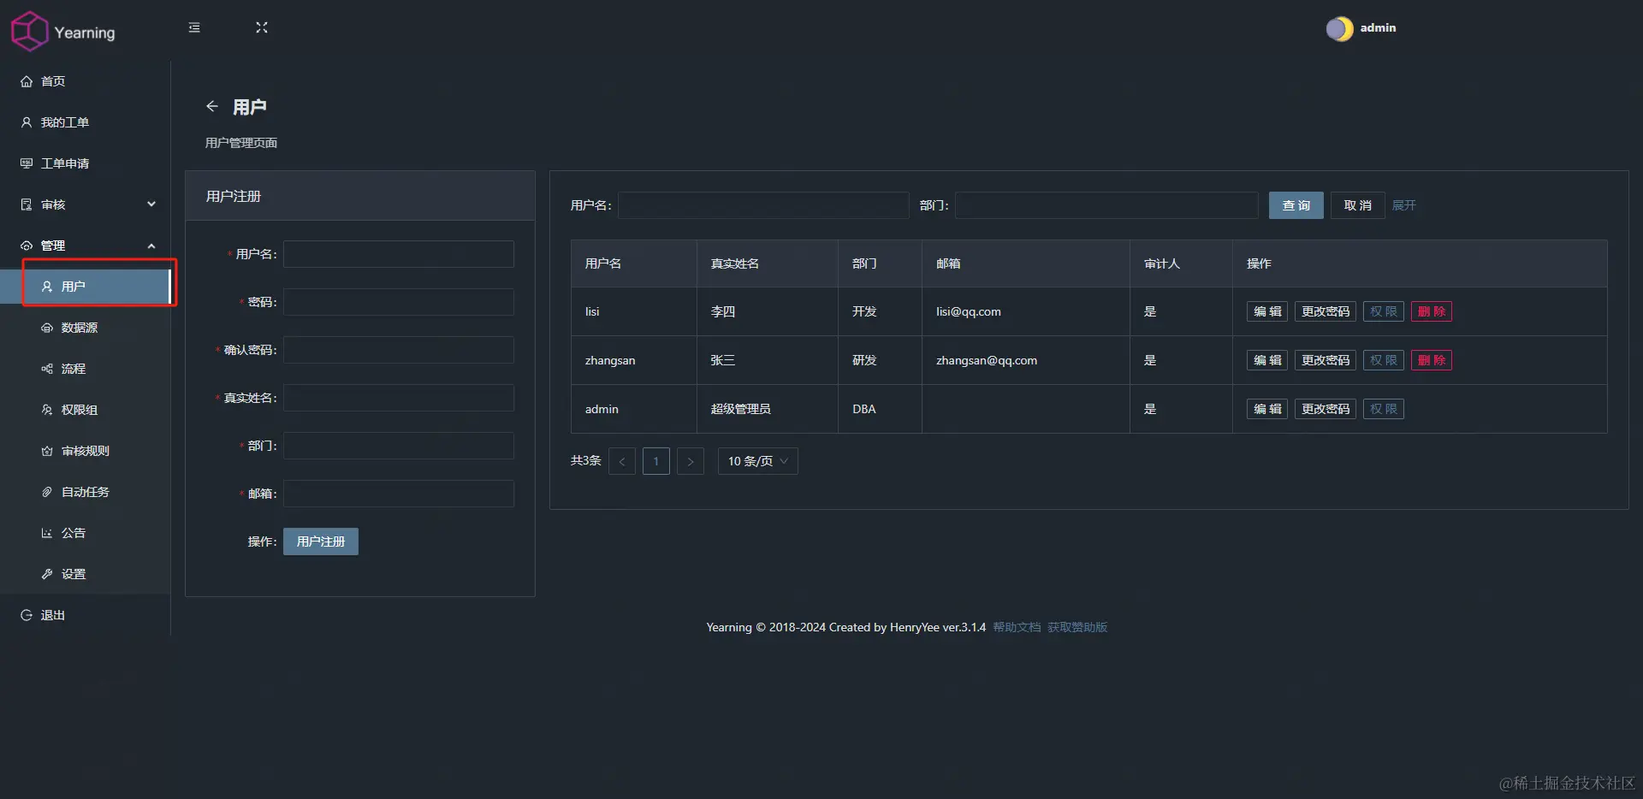Click 删除 for user zhangsan

pos(1432,360)
